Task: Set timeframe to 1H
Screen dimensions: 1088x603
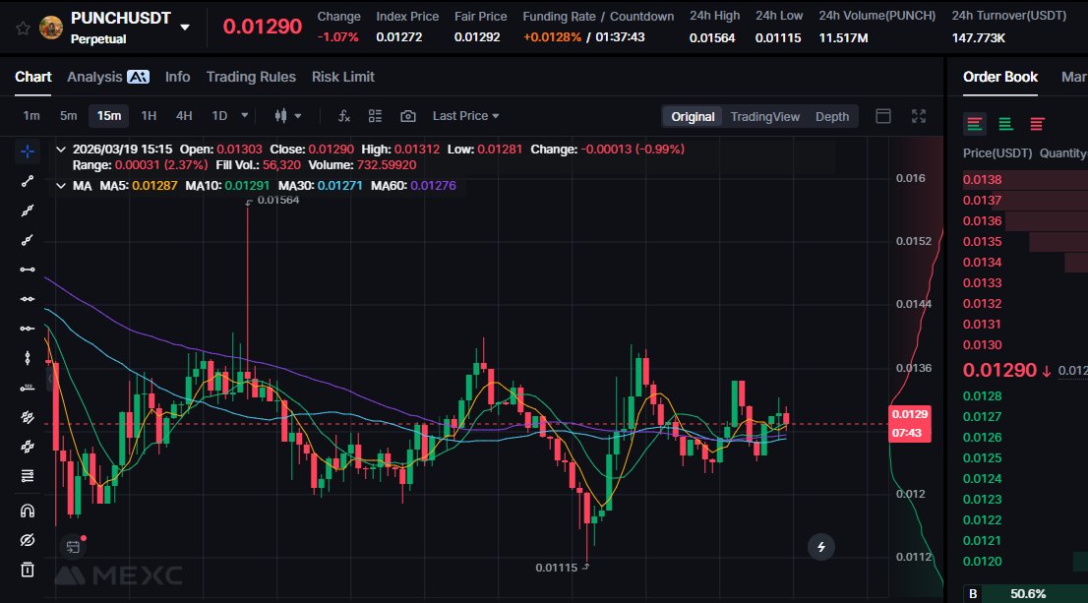Action: pos(149,116)
